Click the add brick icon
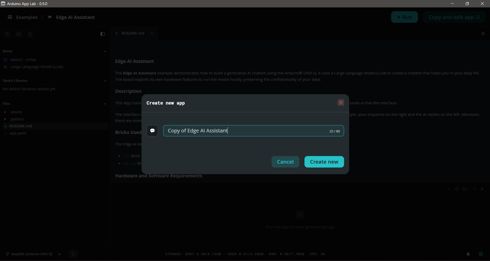The width and height of the screenshot is (490, 261). [x=7, y=34]
